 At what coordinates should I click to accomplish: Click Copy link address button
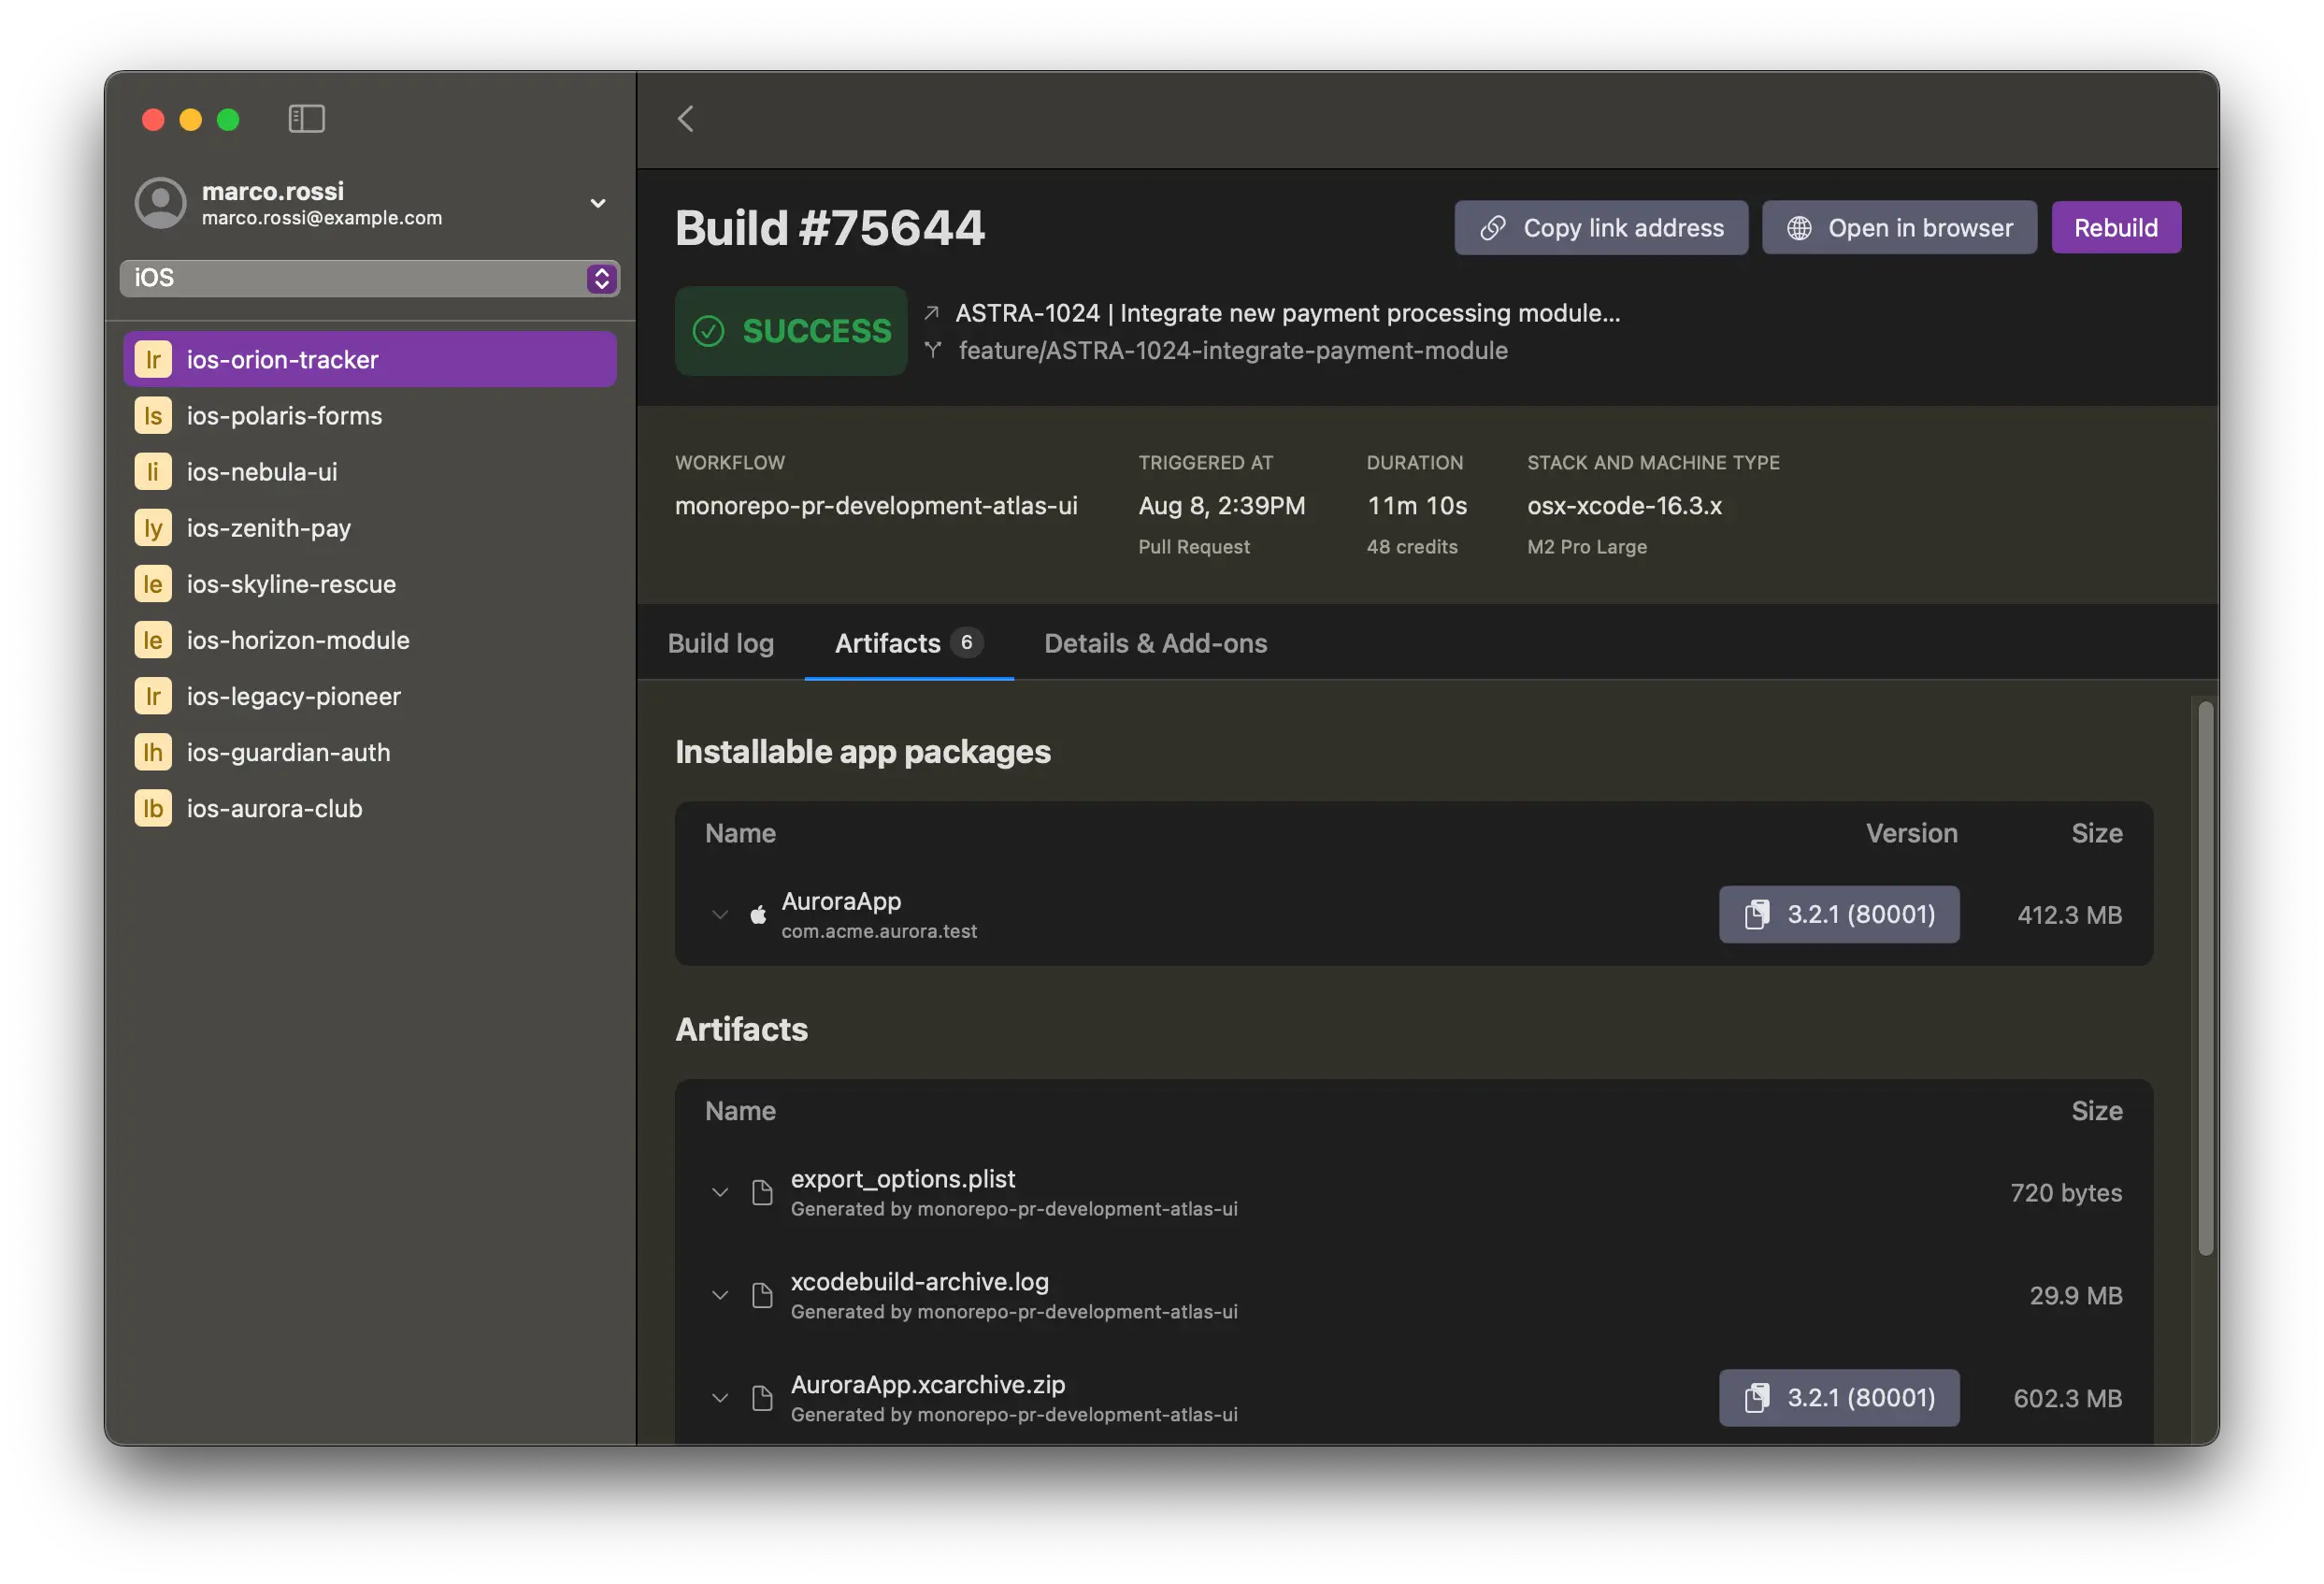click(x=1600, y=228)
